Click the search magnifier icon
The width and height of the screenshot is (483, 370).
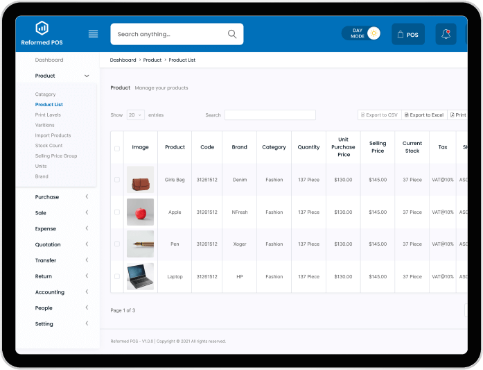[x=232, y=34]
